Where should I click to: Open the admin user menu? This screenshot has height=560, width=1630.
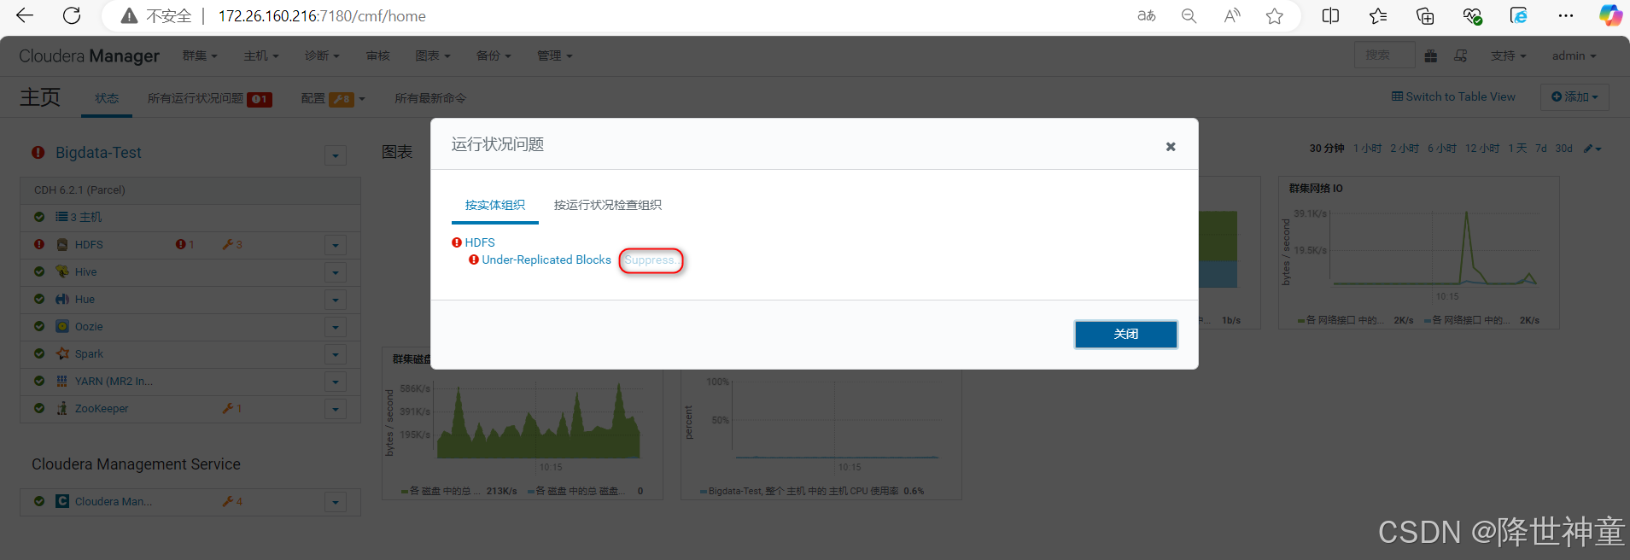pyautogui.click(x=1574, y=55)
